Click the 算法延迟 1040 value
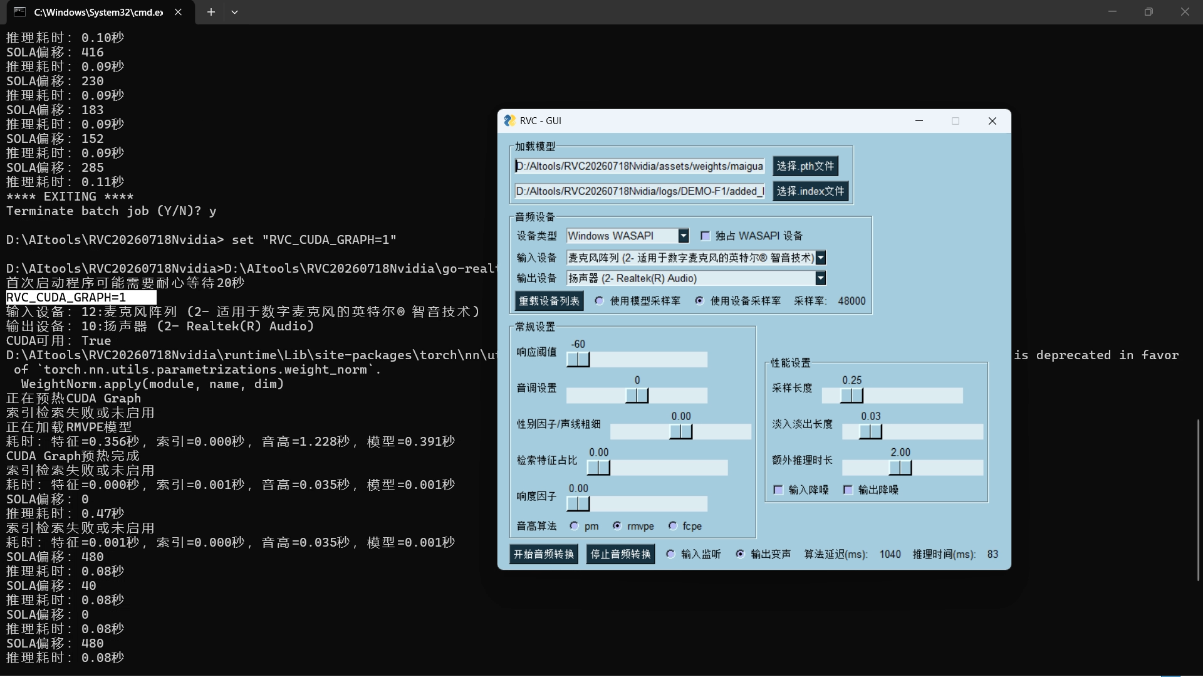The height and width of the screenshot is (677, 1203). 890,554
